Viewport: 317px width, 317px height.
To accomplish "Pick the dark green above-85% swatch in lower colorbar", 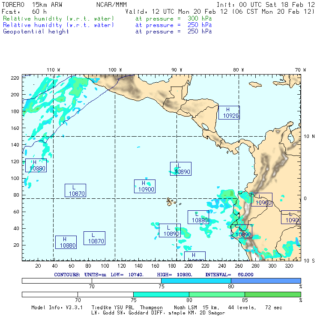I will click(x=273, y=294).
